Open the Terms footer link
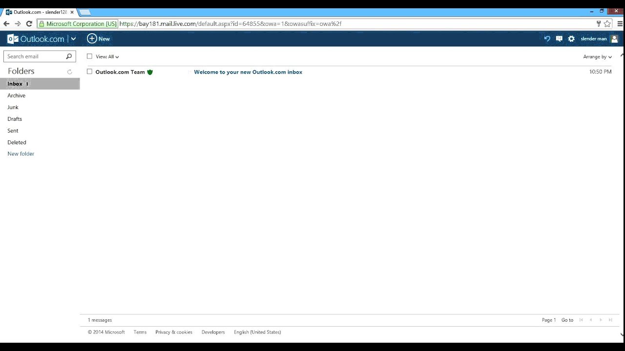The image size is (625, 351). tap(140, 332)
